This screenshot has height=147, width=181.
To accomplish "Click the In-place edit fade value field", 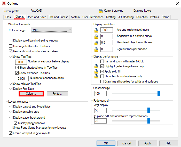I will coord(100,121).
